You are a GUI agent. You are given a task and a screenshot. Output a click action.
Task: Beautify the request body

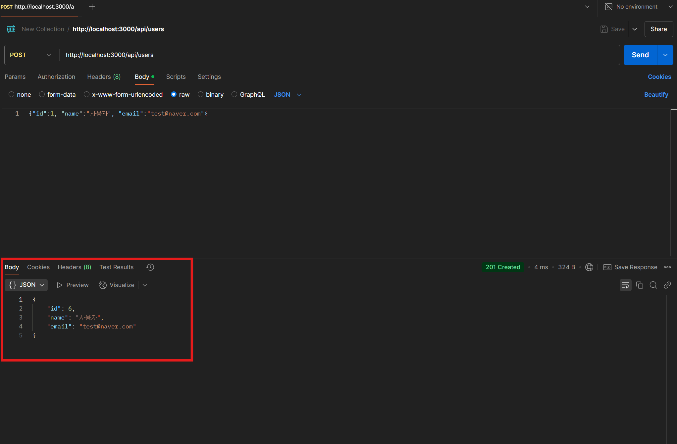(x=656, y=95)
